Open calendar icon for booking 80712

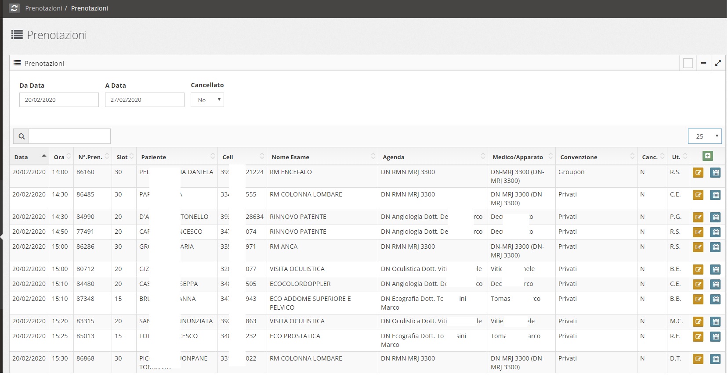click(x=715, y=270)
